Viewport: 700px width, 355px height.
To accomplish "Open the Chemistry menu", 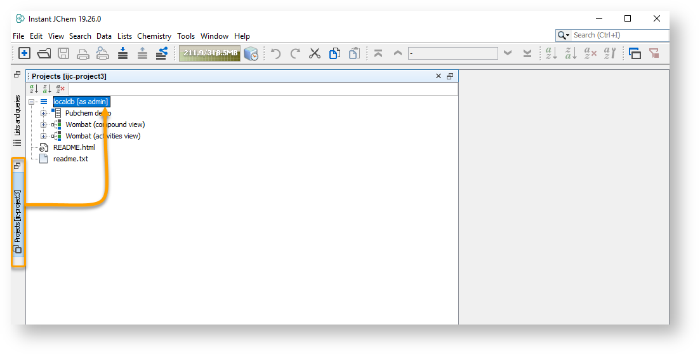I will tap(154, 36).
